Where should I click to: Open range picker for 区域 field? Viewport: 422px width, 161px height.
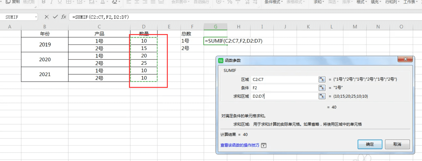click(322, 79)
